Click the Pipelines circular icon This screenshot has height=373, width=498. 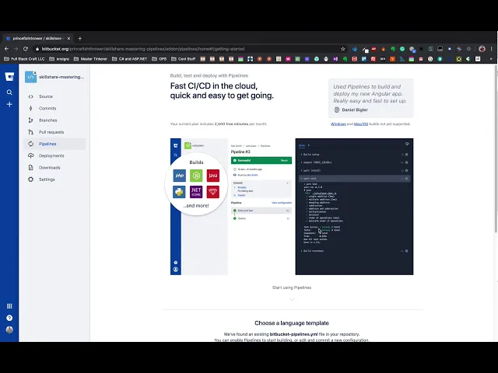click(x=31, y=144)
